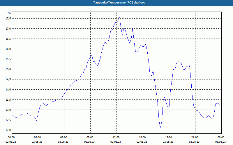Click the 09:00 x-axis time label
The width and height of the screenshot is (233, 145).
click(x=89, y=137)
